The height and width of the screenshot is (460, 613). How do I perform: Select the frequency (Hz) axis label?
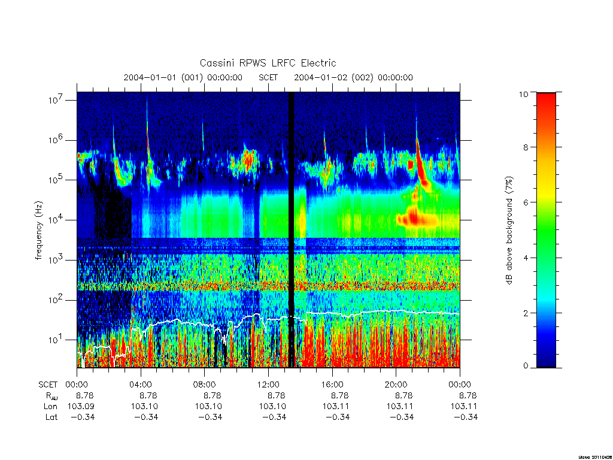(x=39, y=231)
